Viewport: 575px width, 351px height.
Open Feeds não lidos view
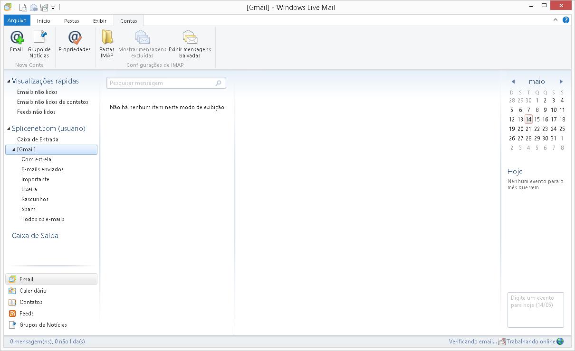[x=36, y=112]
